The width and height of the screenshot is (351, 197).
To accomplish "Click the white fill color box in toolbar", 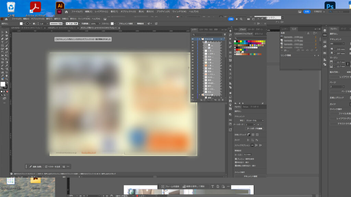I will click(x=3, y=84).
